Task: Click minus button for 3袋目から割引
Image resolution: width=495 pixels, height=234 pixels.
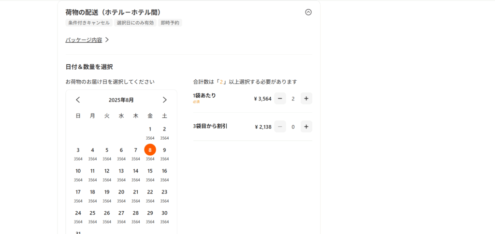Action: pyautogui.click(x=280, y=127)
